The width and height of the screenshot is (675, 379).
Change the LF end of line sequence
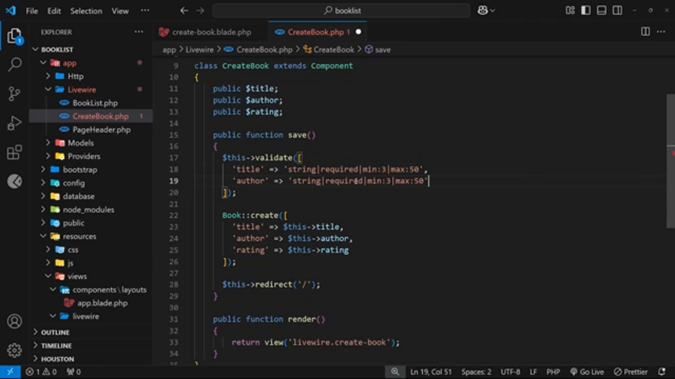[x=533, y=372]
